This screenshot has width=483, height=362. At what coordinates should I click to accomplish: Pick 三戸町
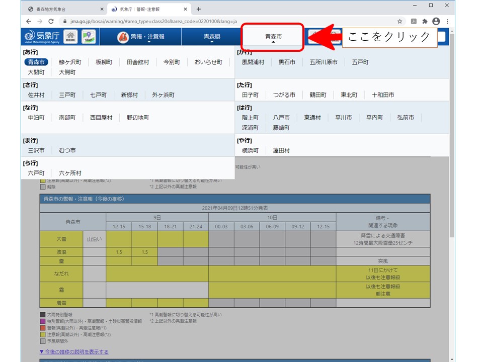(67, 95)
